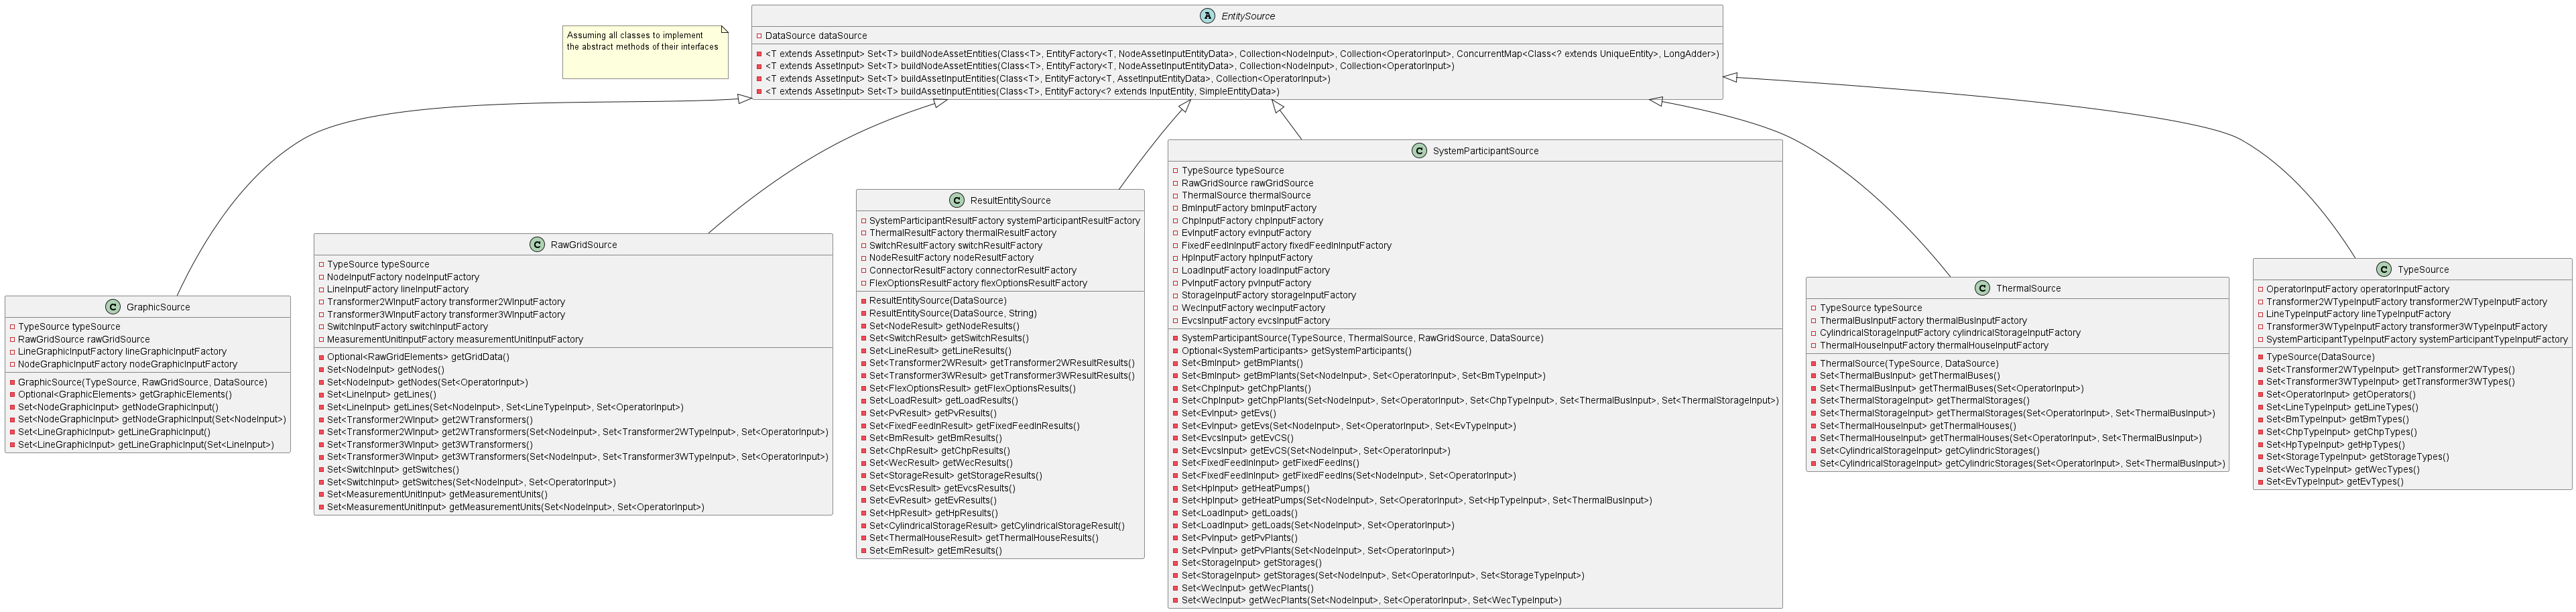Image resolution: width=2576 pixels, height=612 pixels.
Task: Click the no-argument getFixedFeedIns() method
Action: pyautogui.click(x=1270, y=464)
